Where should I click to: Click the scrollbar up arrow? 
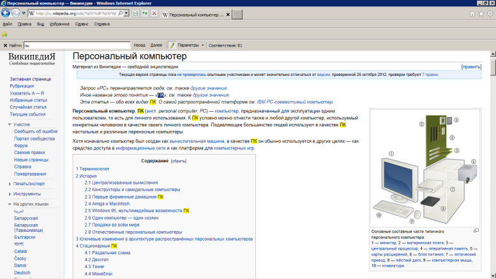(x=493, y=54)
